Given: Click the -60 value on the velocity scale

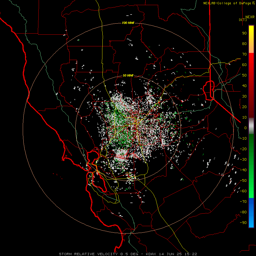Looking at the screenshot, I should (243, 191).
